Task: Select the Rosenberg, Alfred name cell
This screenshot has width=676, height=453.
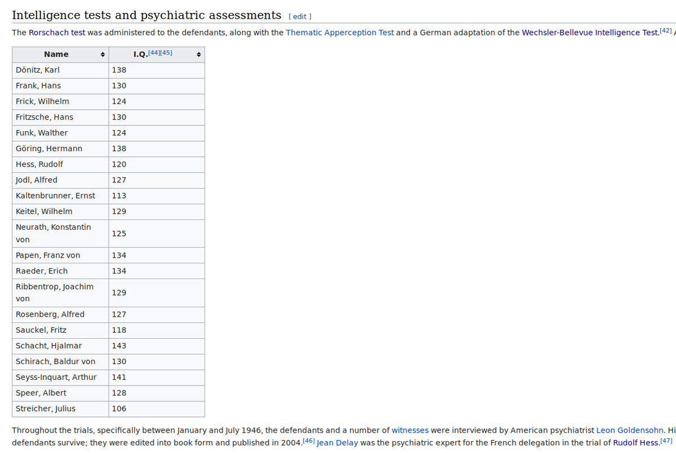Action: (60, 315)
